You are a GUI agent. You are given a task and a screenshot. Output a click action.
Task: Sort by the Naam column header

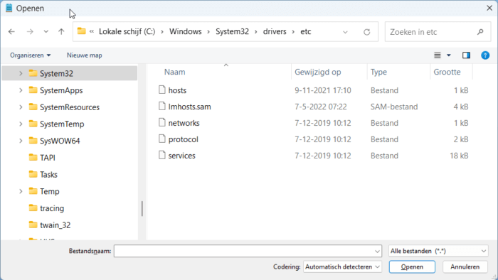click(175, 72)
